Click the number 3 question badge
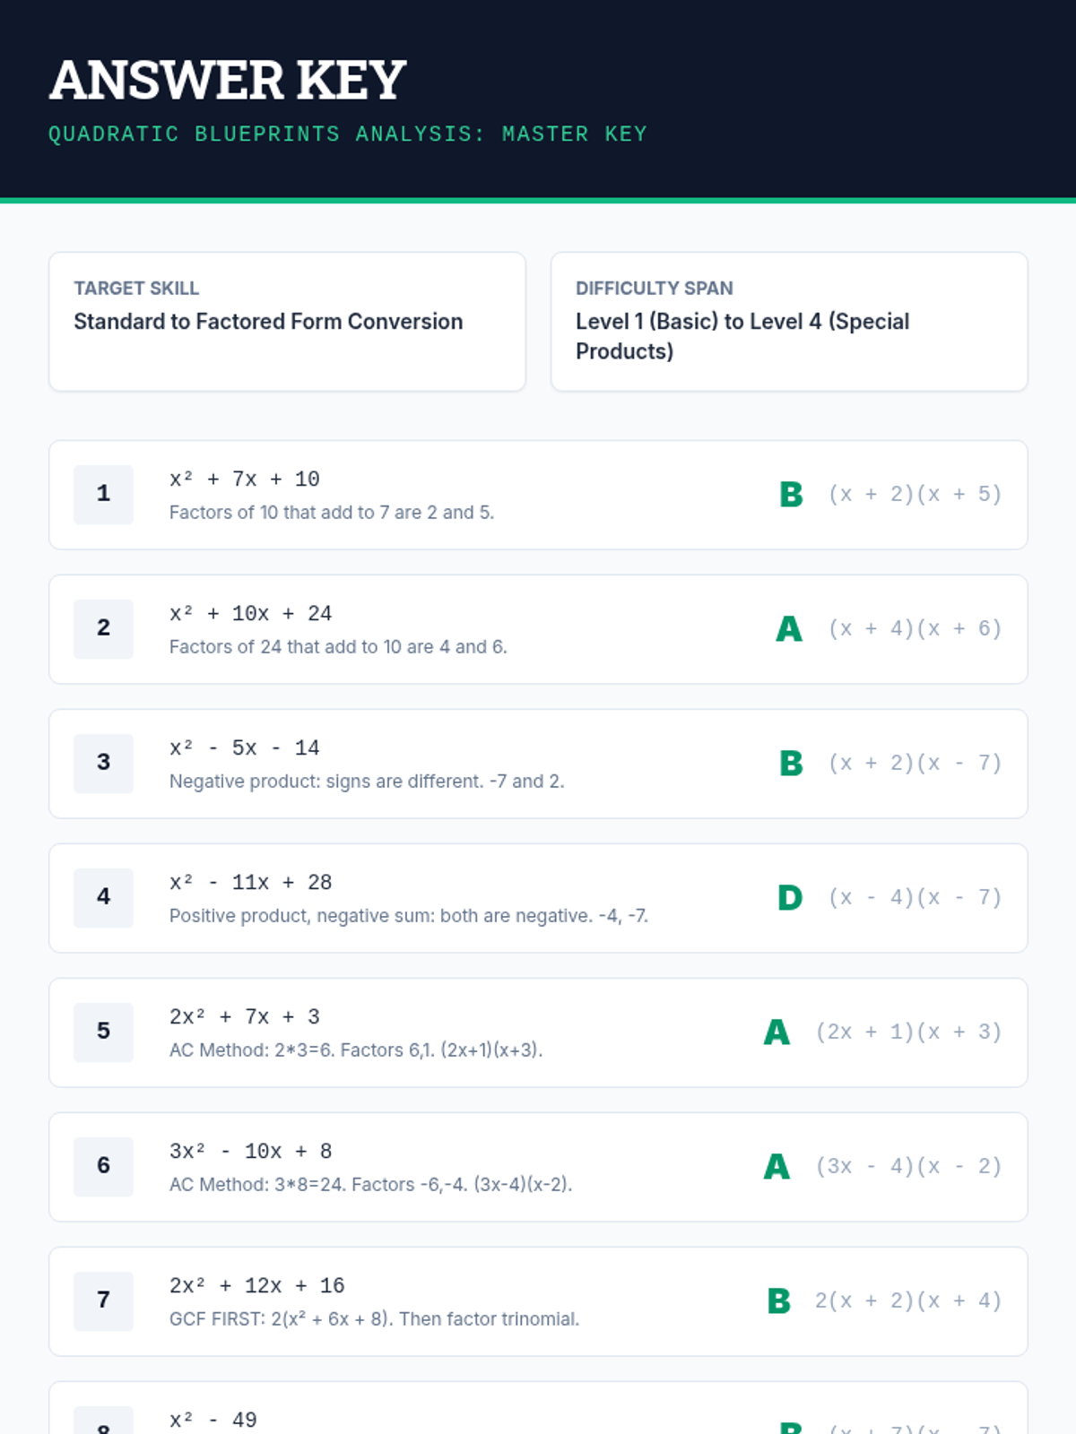Screen dimensions: 1076x1434 [103, 763]
